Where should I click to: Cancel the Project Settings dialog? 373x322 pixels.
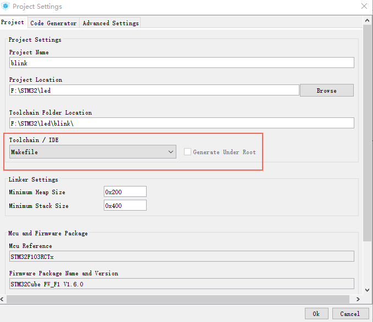(350, 314)
